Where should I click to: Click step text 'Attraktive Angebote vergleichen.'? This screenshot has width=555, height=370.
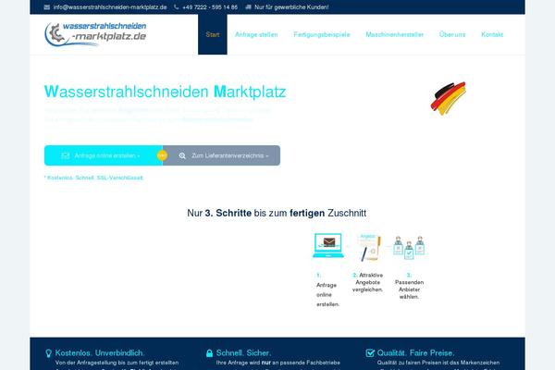pyautogui.click(x=368, y=282)
